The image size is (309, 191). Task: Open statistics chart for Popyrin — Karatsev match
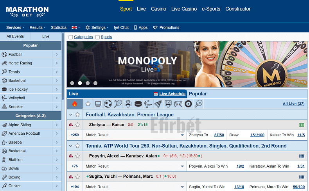[x=71, y=156]
